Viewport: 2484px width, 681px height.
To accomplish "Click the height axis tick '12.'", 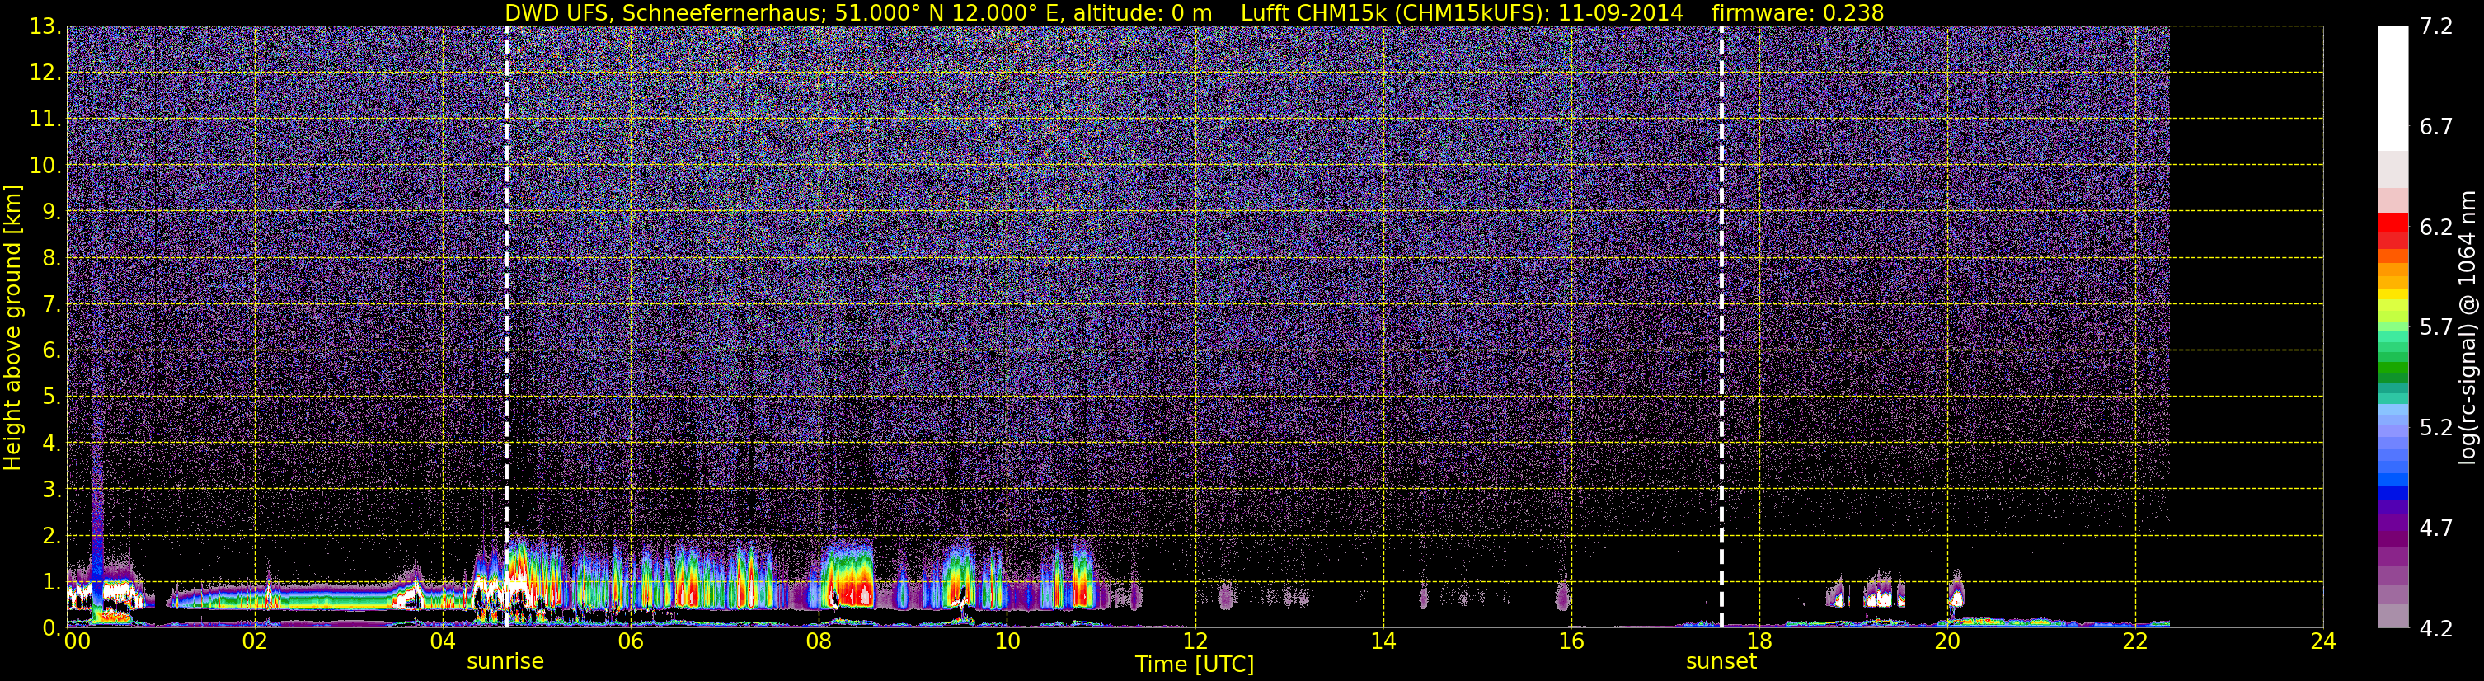I will [x=45, y=73].
